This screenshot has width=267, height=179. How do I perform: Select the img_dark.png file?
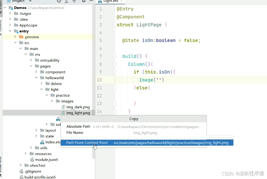tap(78, 107)
